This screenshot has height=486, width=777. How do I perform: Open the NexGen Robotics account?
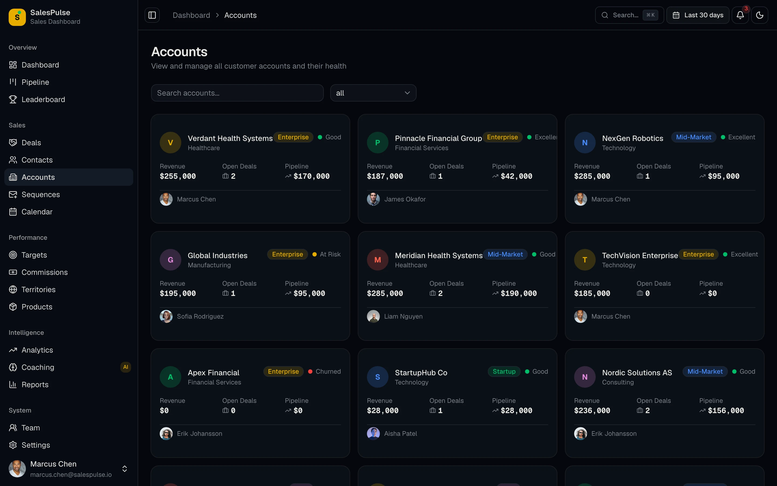[x=664, y=169]
